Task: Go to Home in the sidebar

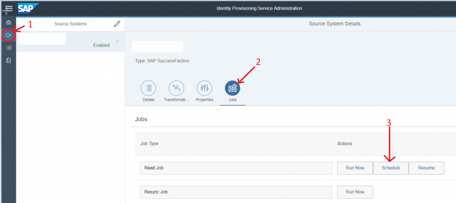Action: click(8, 22)
